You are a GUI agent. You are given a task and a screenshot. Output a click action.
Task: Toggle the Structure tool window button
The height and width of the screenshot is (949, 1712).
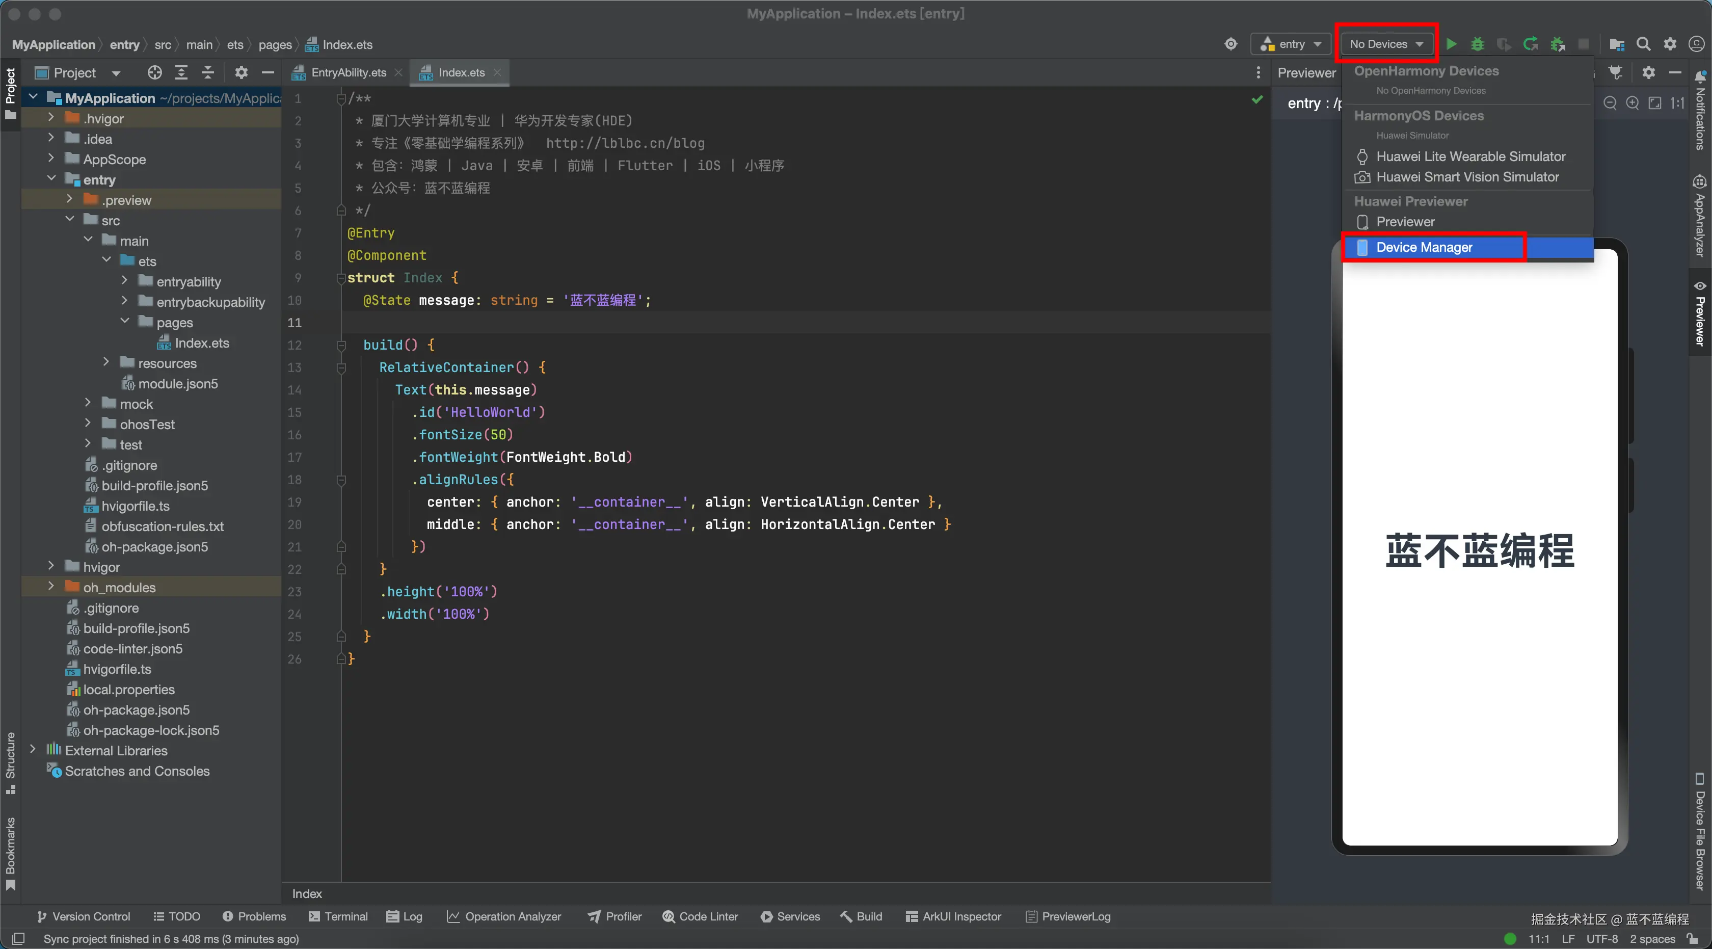10,762
